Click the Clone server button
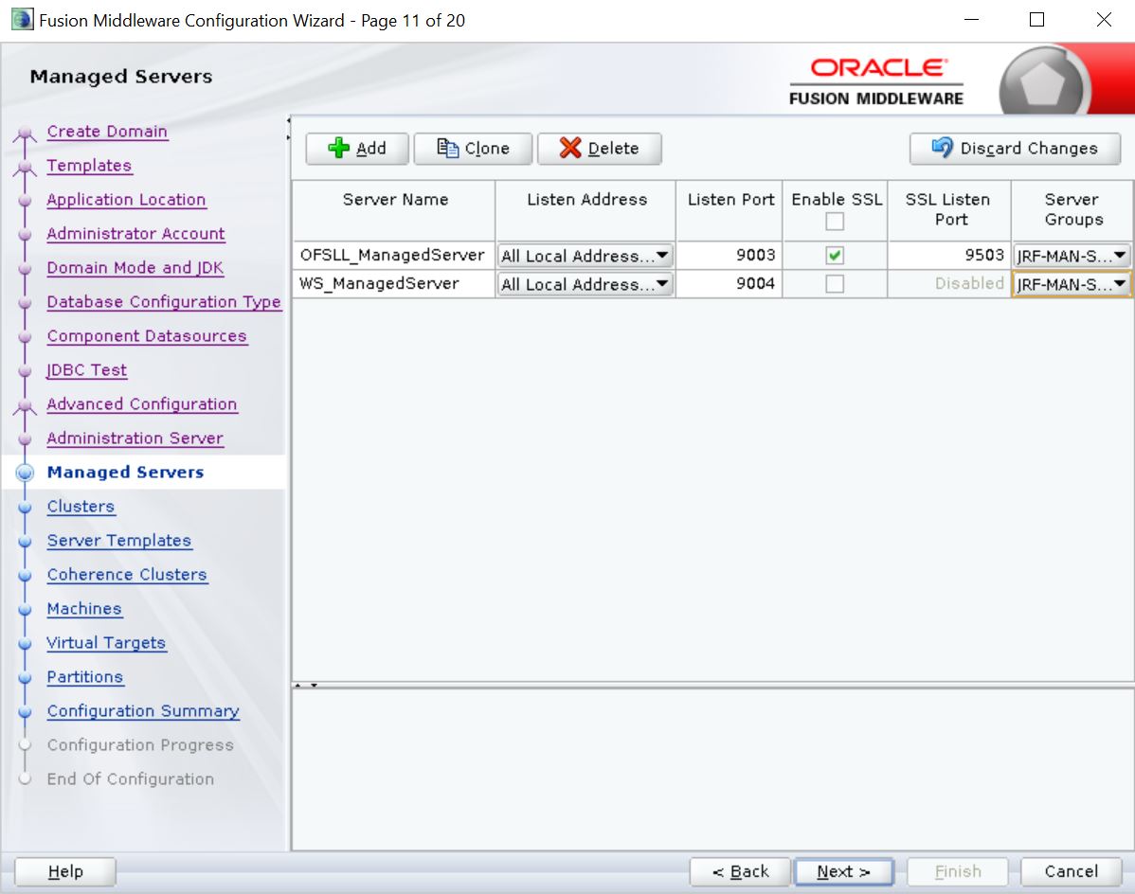 click(x=473, y=149)
